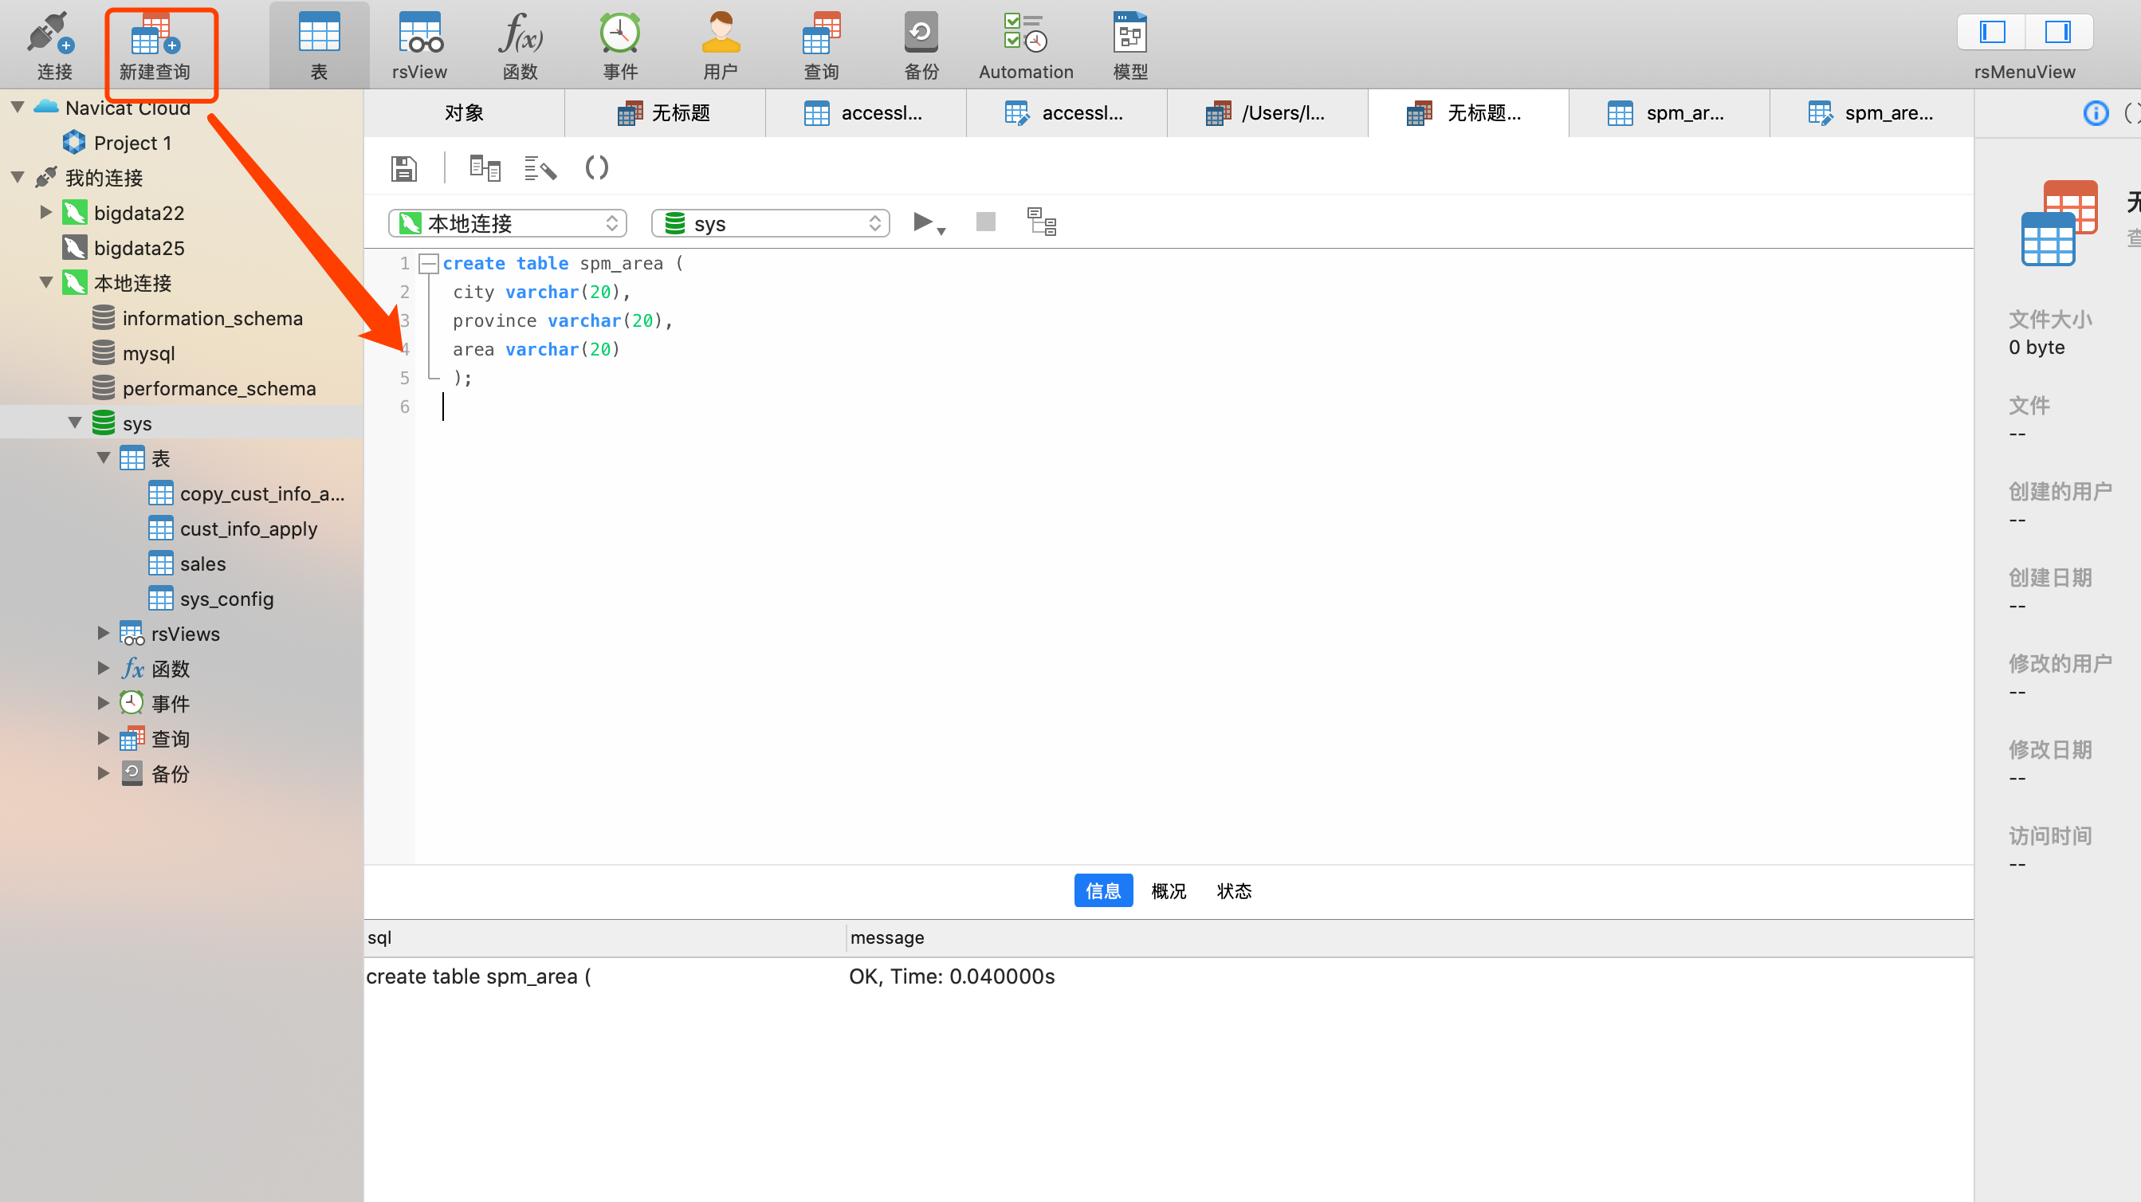Open the sys database dropdown

pyautogui.click(x=770, y=222)
